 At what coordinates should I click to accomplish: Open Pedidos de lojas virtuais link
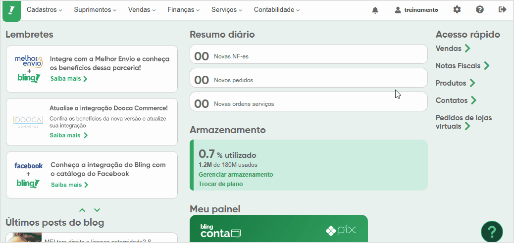click(464, 122)
